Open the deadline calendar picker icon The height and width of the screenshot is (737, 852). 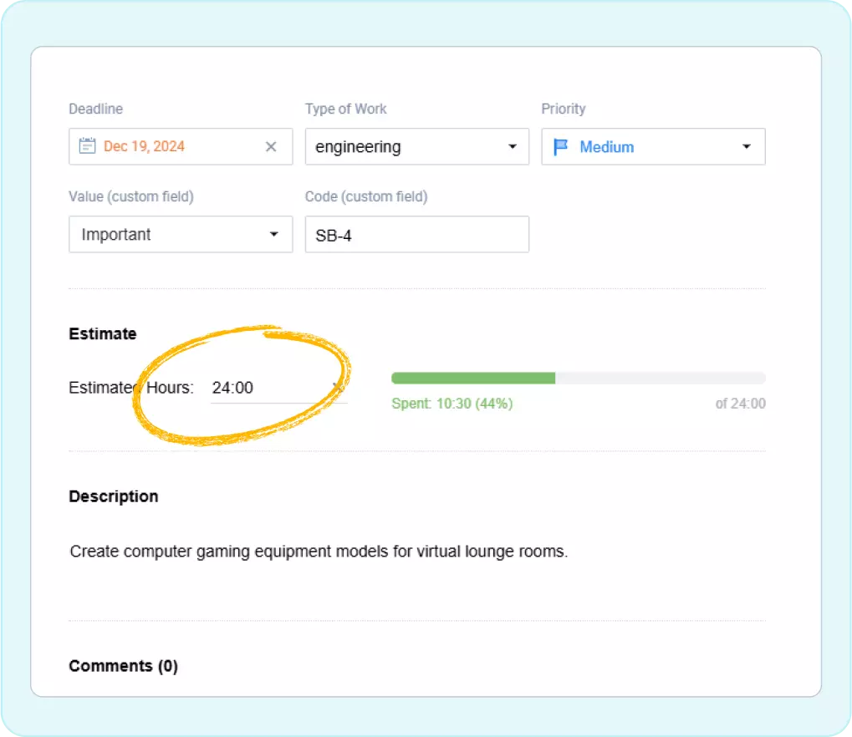(86, 145)
